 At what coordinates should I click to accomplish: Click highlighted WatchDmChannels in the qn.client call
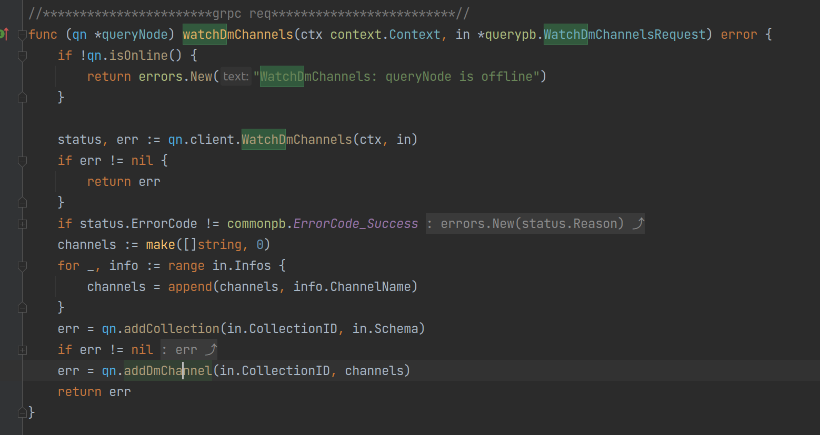click(x=263, y=139)
